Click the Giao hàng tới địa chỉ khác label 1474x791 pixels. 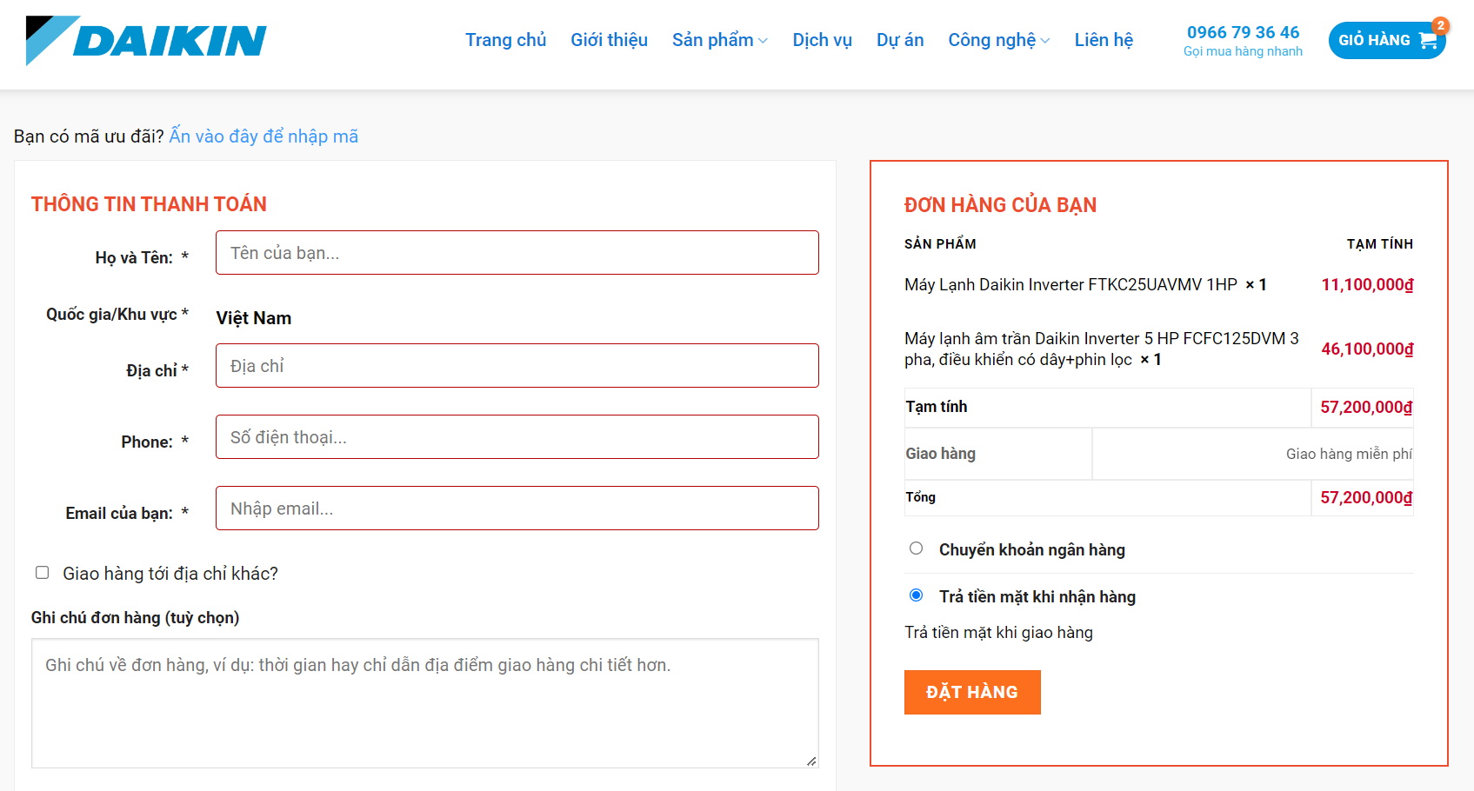point(170,574)
